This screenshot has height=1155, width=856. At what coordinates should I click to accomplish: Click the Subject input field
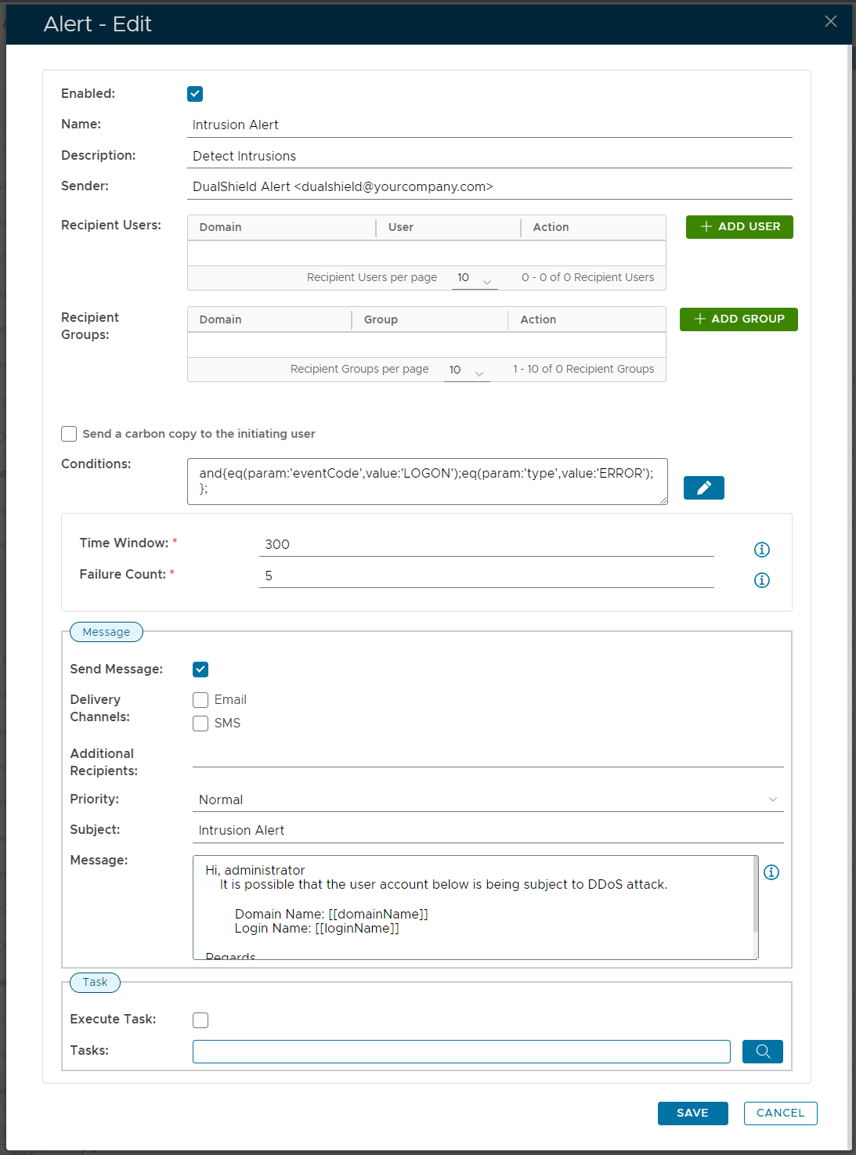(487, 831)
